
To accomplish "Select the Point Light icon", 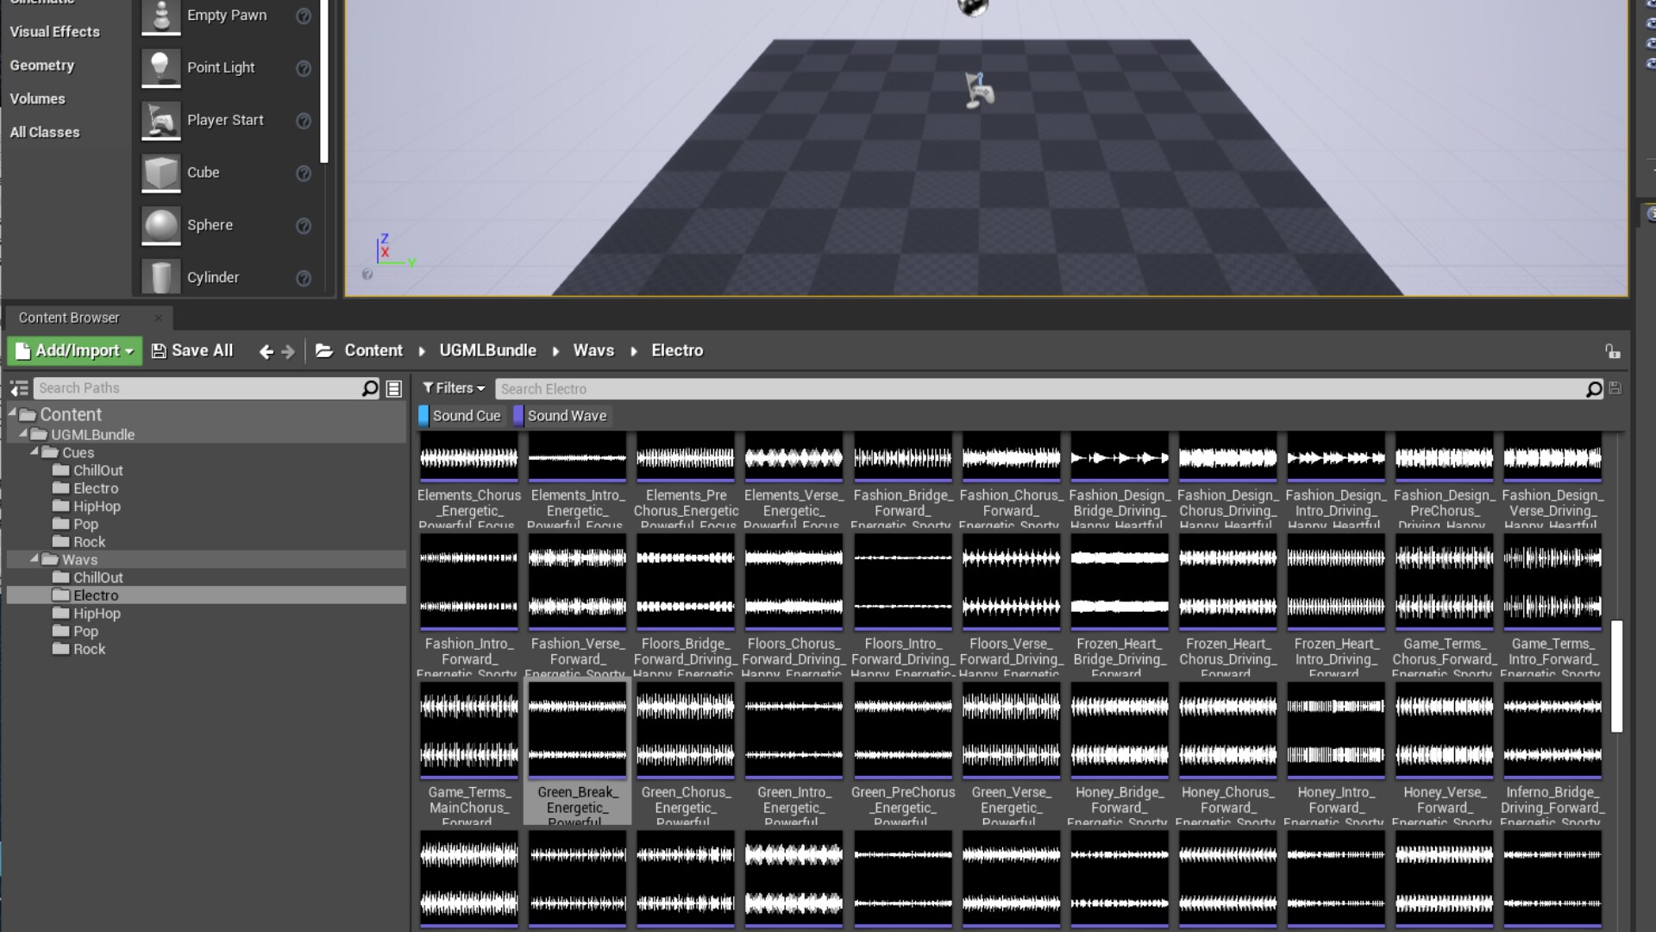I will (160, 67).
